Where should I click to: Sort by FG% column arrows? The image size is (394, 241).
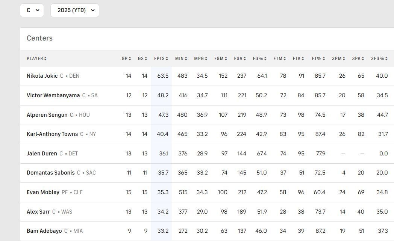pos(265,59)
